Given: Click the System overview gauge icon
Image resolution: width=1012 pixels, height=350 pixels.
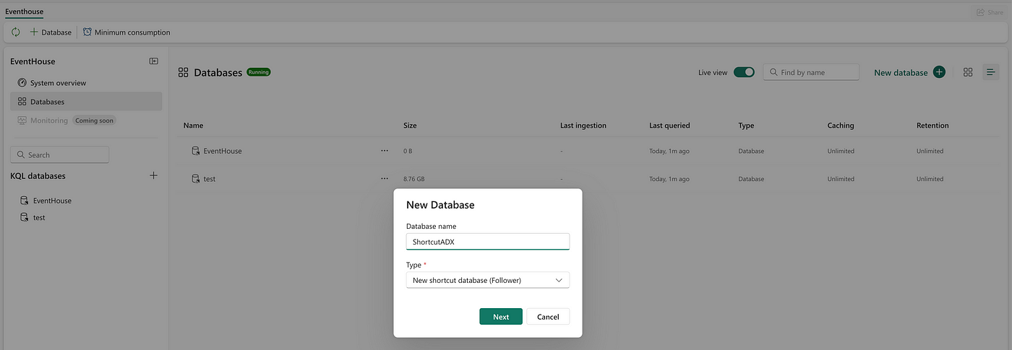Looking at the screenshot, I should (22, 83).
